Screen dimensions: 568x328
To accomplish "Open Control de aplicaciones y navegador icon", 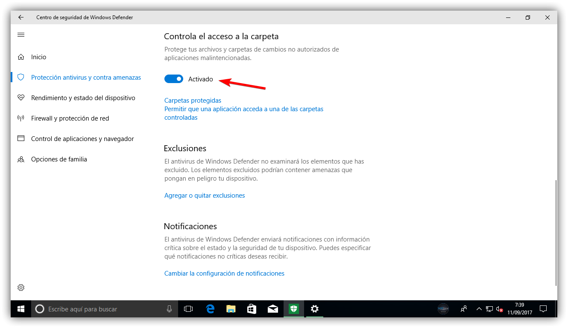I will point(21,139).
